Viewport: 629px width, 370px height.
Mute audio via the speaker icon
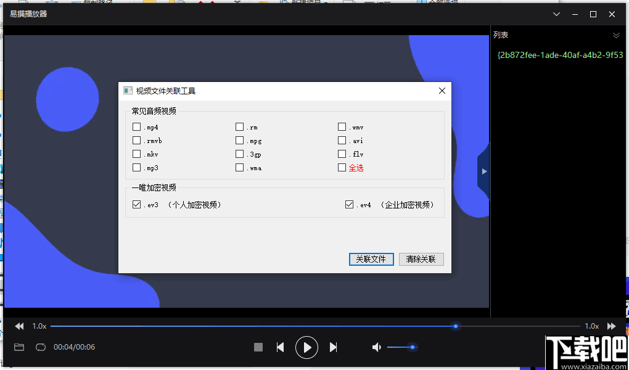[x=376, y=347]
